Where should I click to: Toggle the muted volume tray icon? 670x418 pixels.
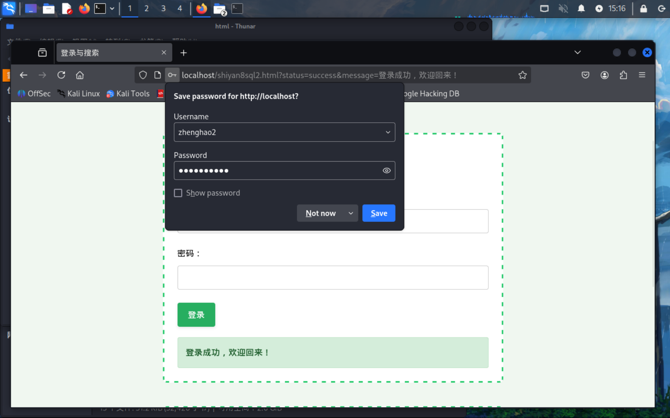tap(563, 9)
